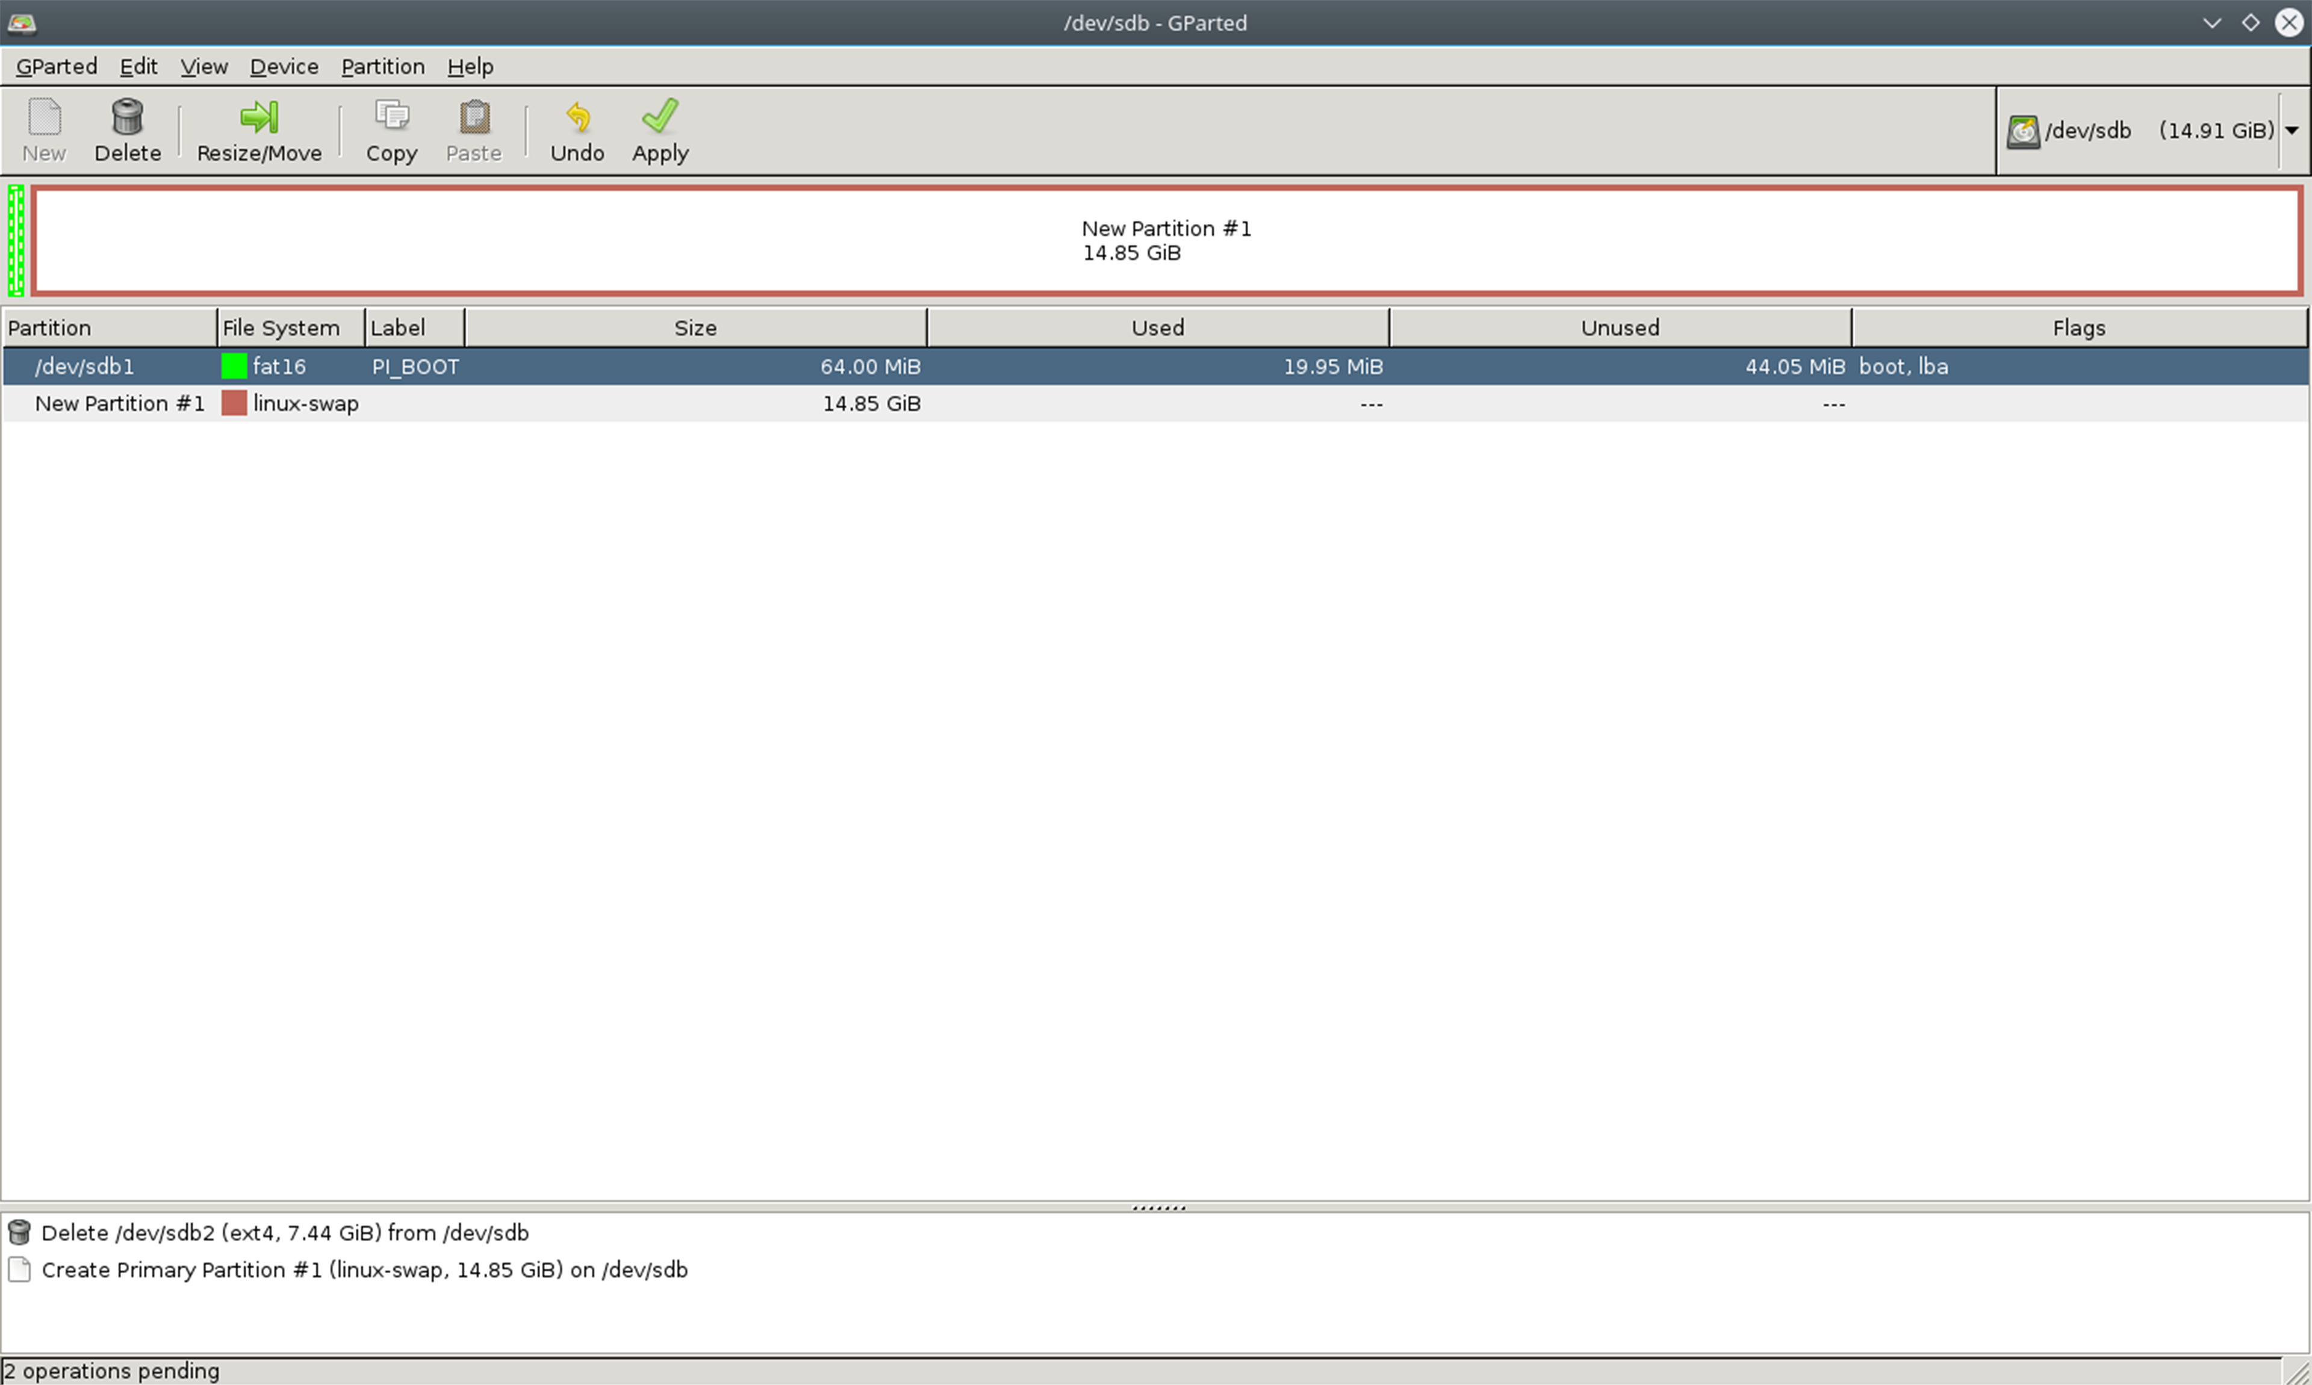2312x1385 pixels.
Task: Select New Partition #1 block in disk map
Action: [x=1167, y=241]
